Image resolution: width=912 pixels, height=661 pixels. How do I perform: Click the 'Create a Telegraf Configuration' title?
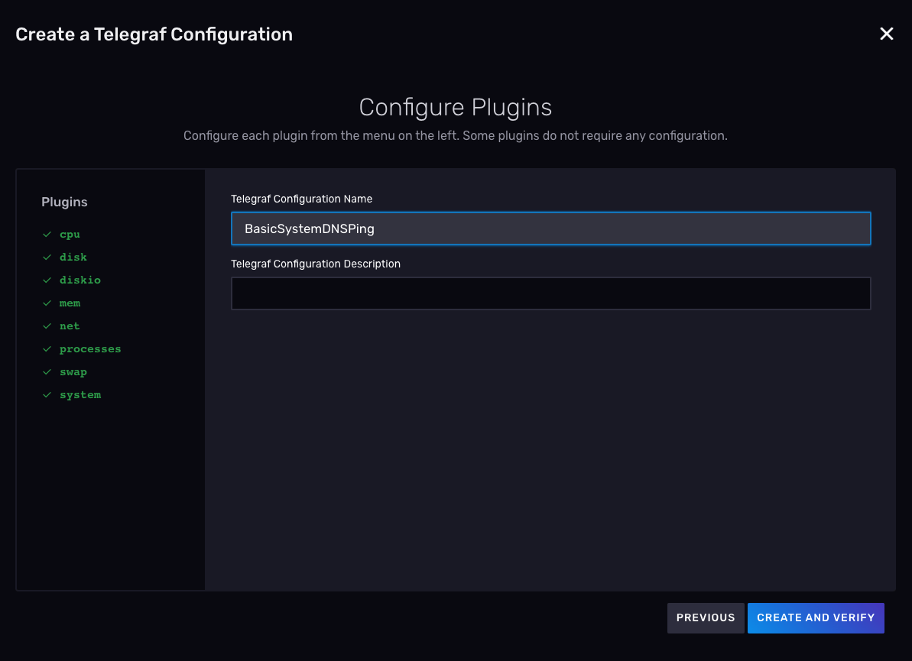pos(154,34)
